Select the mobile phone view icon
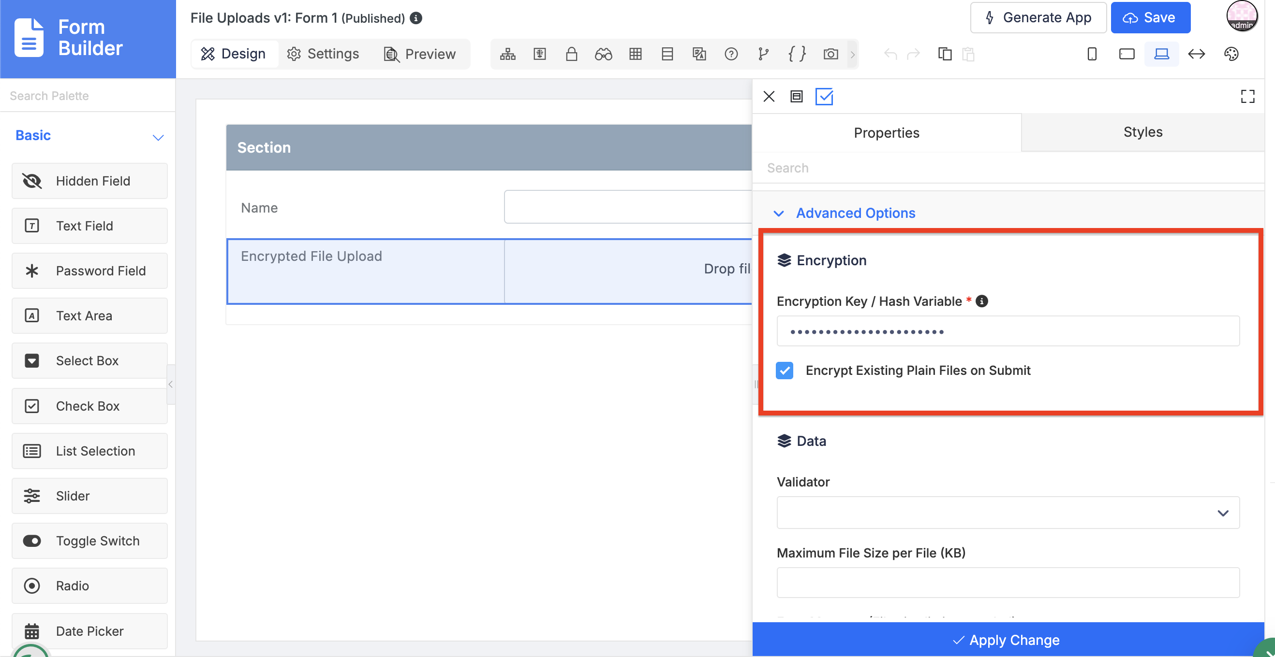 1092,54
